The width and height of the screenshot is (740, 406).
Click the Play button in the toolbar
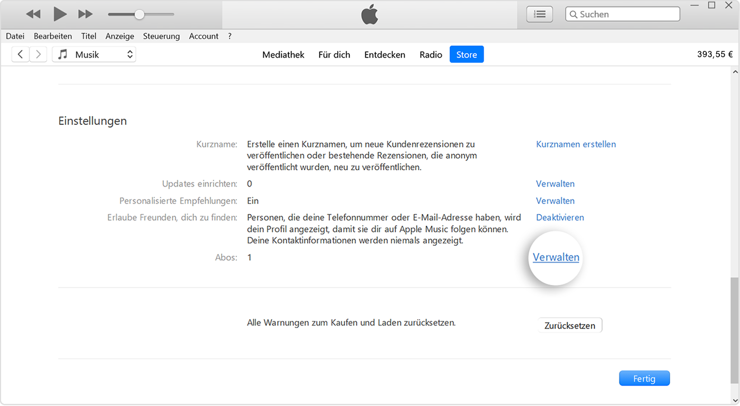60,14
